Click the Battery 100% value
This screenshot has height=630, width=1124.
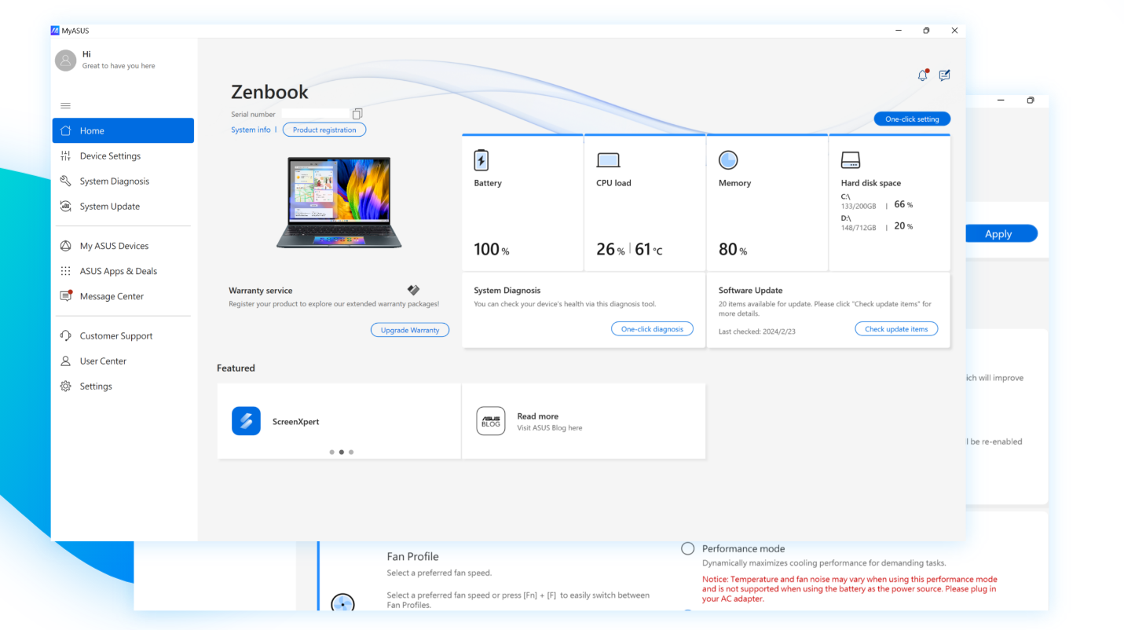[x=492, y=249]
